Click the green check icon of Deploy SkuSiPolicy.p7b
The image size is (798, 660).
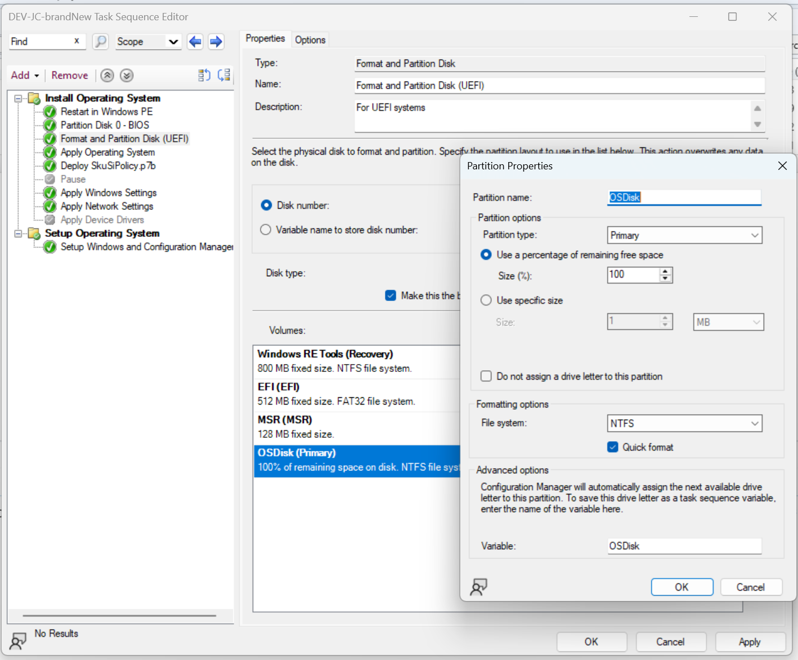[50, 166]
